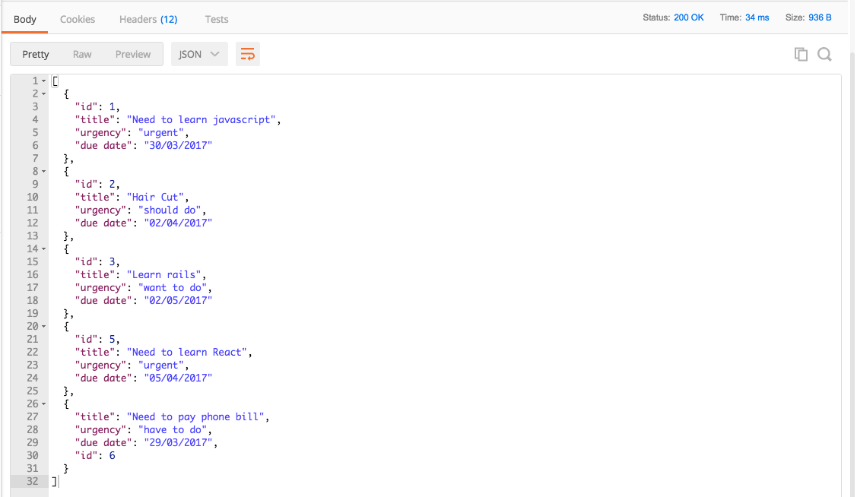Select the Body tab
The width and height of the screenshot is (857, 497).
tap(24, 19)
